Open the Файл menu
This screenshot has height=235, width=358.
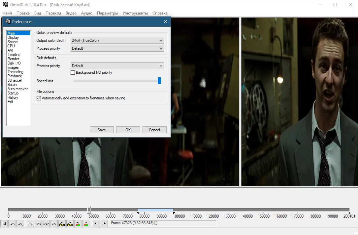coord(7,13)
